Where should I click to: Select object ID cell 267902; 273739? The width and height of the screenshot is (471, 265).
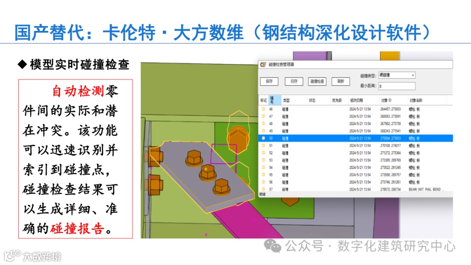390,124
